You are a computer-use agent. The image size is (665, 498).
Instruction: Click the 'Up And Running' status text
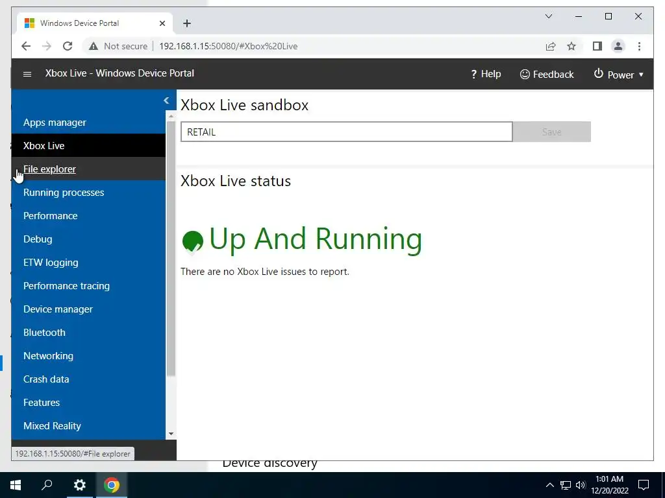tap(316, 239)
